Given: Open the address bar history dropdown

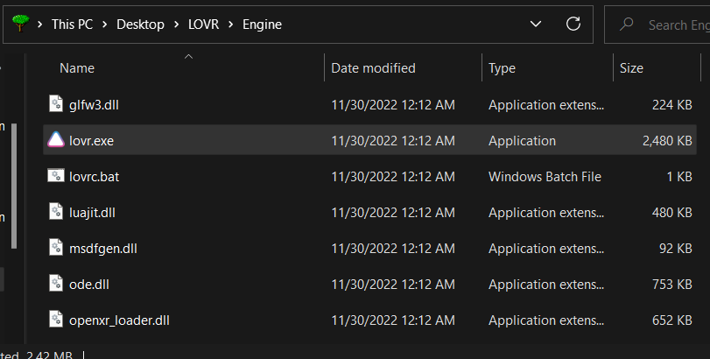Looking at the screenshot, I should [536, 24].
